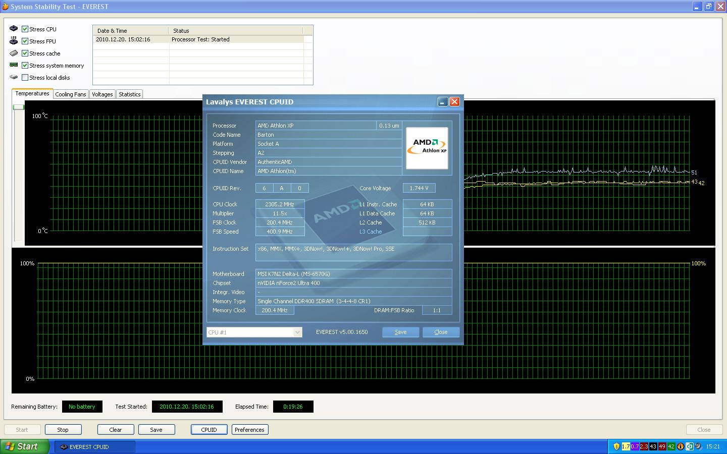Click the L2 Cache 512 KB value
The image size is (727, 454).
tap(427, 222)
